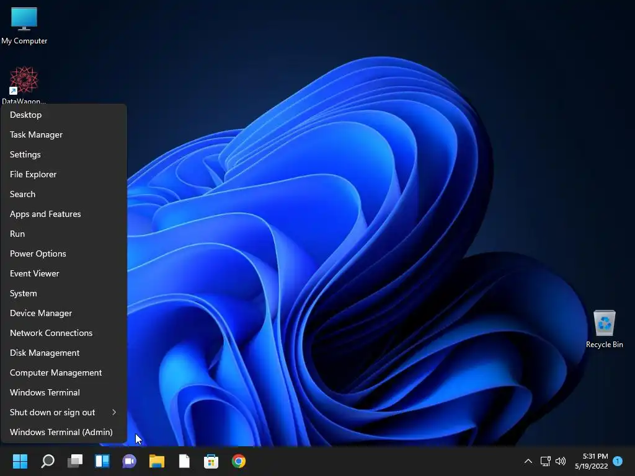The height and width of the screenshot is (476, 635).
Task: Open the network status tray icon
Action: [x=545, y=461]
